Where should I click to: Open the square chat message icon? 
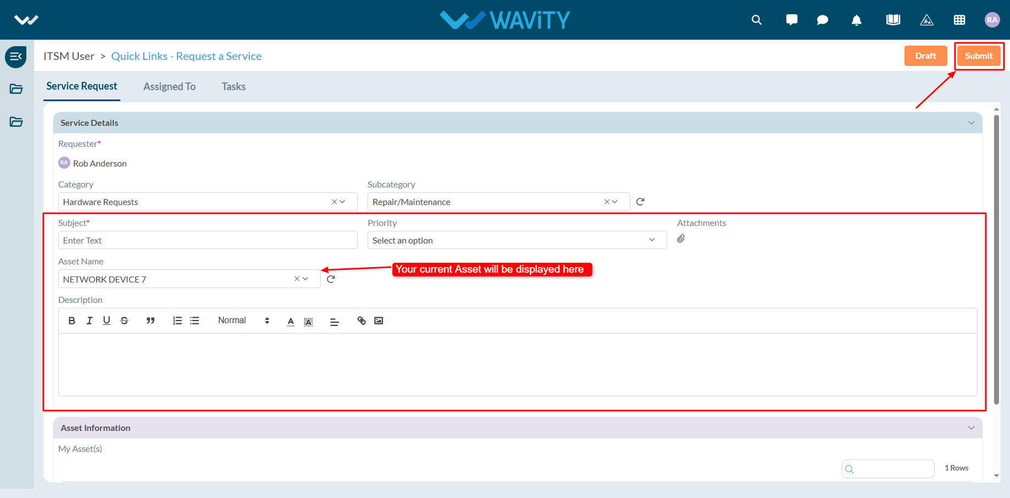(x=792, y=20)
